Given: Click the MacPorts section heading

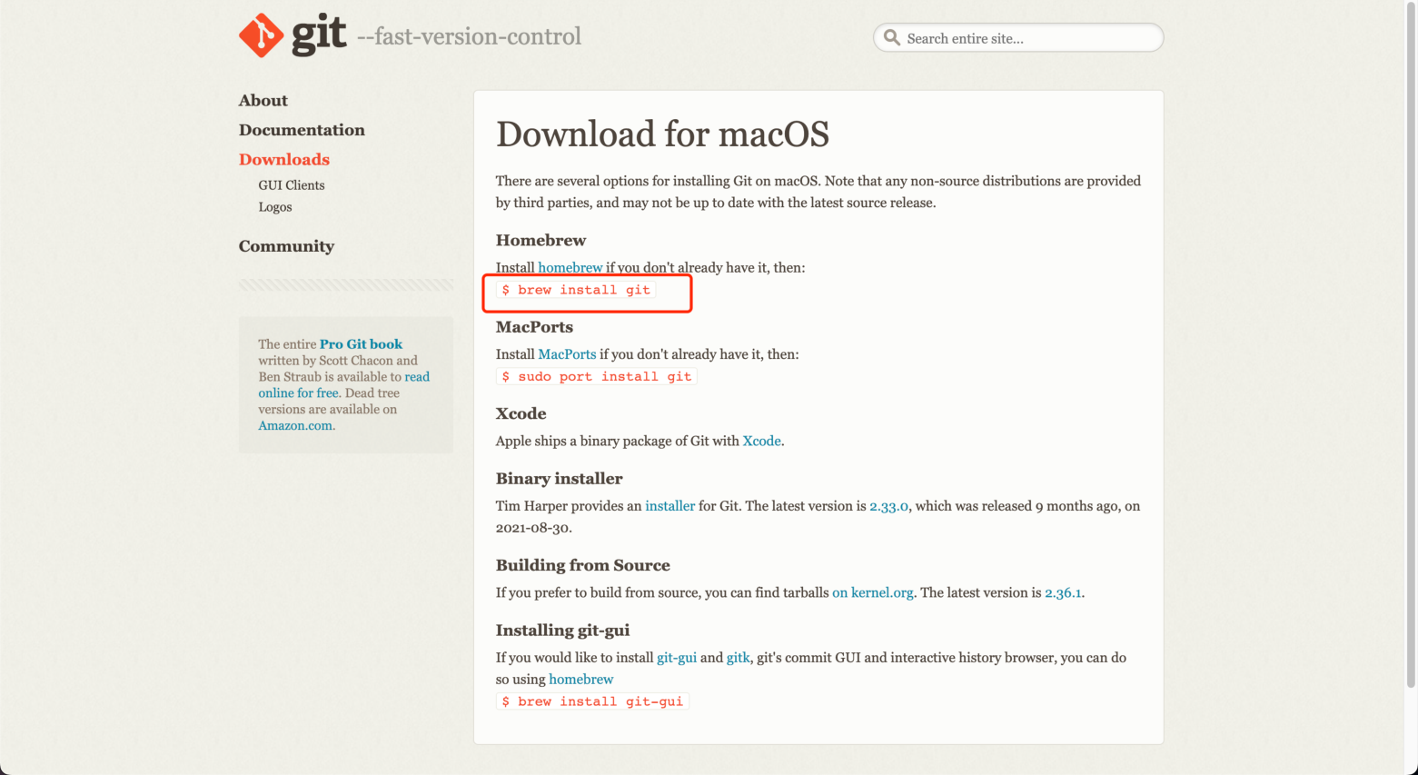Looking at the screenshot, I should coord(534,327).
